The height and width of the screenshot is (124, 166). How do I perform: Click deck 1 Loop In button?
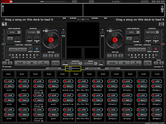click(13, 50)
